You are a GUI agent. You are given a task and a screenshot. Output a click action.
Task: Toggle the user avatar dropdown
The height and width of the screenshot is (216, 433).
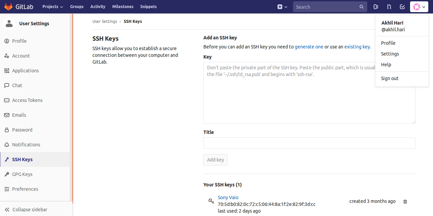tap(419, 7)
